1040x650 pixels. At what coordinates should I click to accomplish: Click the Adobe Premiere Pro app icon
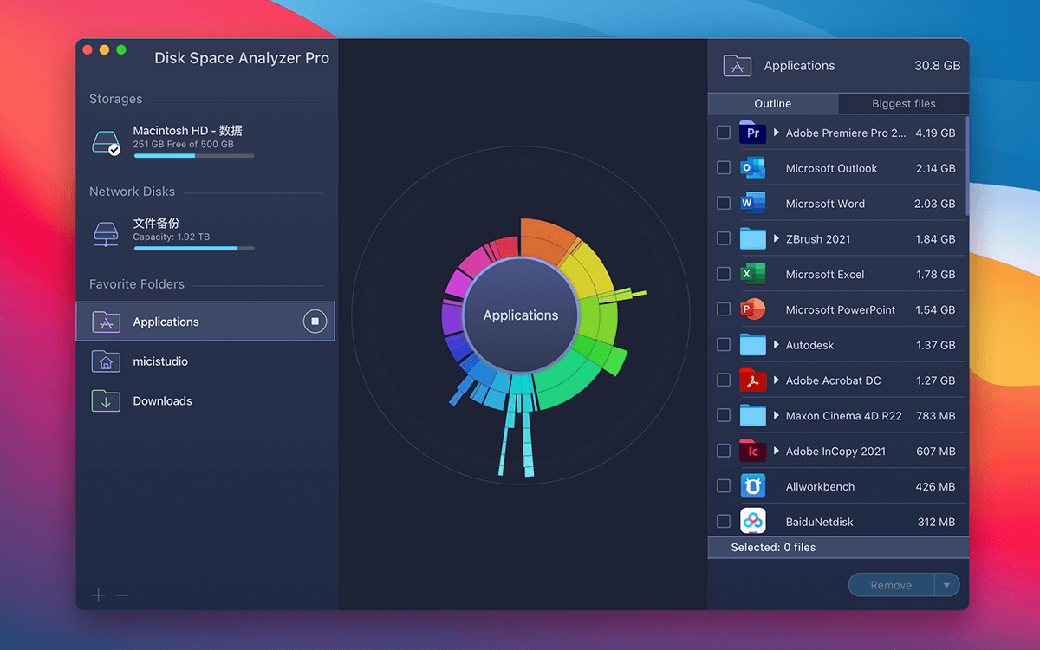pyautogui.click(x=752, y=133)
